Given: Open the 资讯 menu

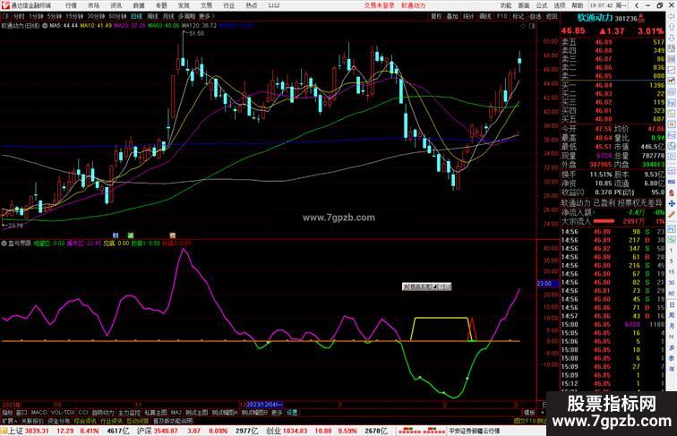Looking at the screenshot, I should coord(116,5).
